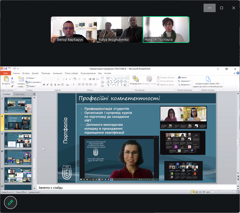Click the Increase font size icon
Image resolution: width=240 pixels, height=213 pixels.
click(x=66, y=79)
